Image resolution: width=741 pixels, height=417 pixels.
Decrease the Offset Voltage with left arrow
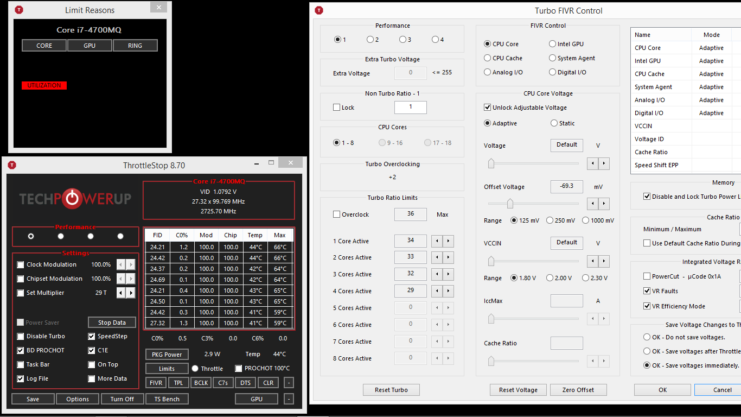[592, 204]
